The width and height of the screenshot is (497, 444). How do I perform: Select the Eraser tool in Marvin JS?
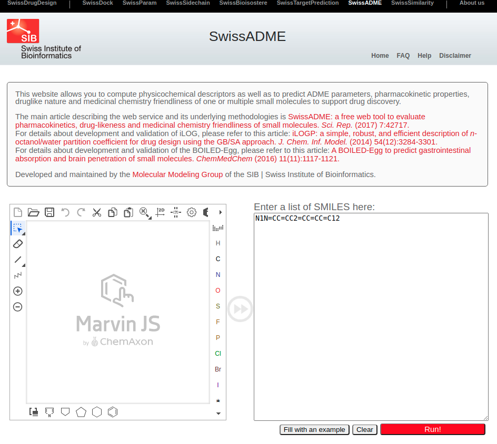point(17,244)
